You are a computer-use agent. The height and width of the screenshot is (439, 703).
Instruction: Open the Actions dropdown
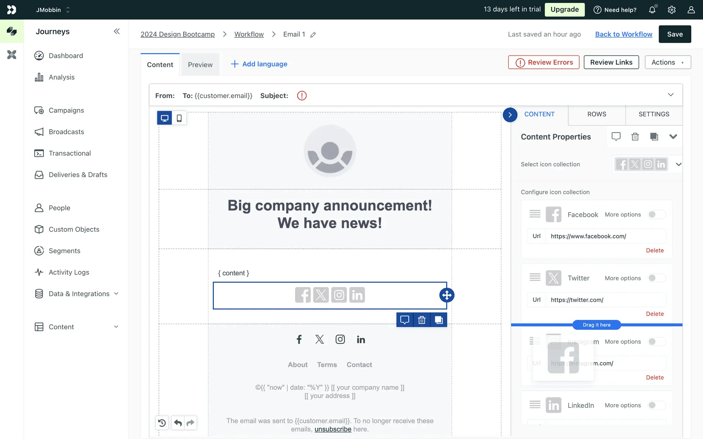(667, 62)
